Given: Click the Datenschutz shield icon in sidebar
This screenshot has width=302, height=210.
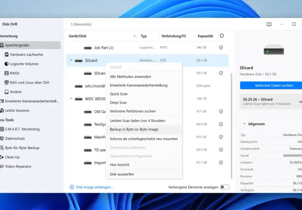Looking at the screenshot, I should point(2,139).
